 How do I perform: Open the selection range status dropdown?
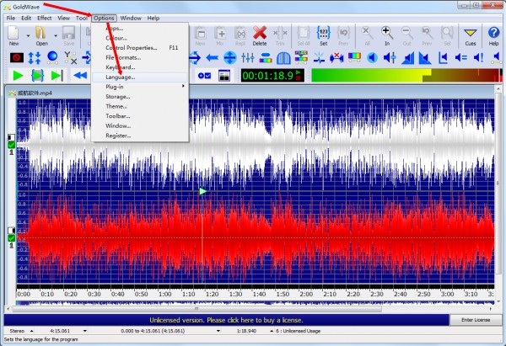(218, 331)
